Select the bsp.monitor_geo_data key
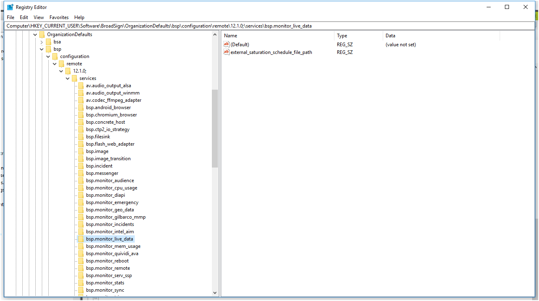This screenshot has height=301, width=539. (110, 210)
